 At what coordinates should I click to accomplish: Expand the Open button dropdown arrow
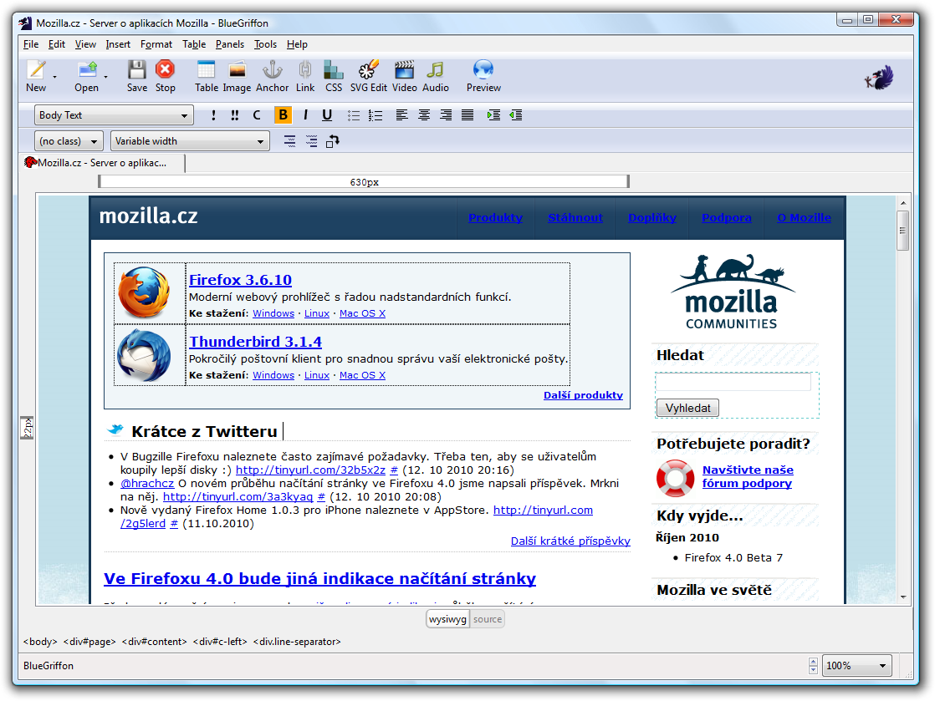coord(105,77)
